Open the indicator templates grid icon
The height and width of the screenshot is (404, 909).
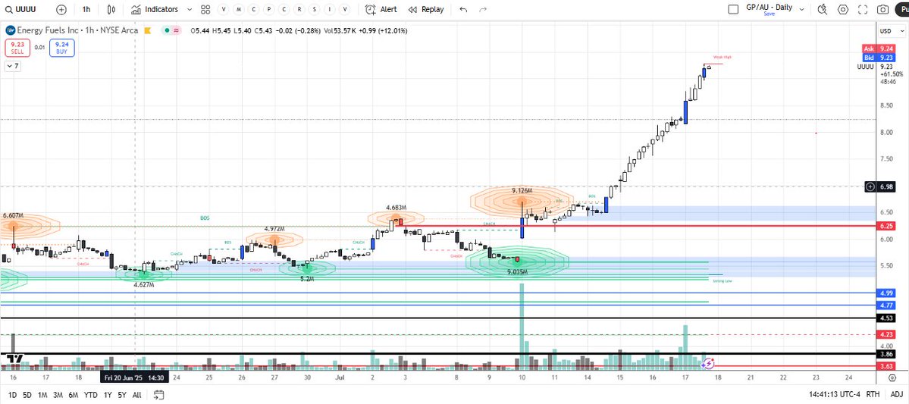205,9
